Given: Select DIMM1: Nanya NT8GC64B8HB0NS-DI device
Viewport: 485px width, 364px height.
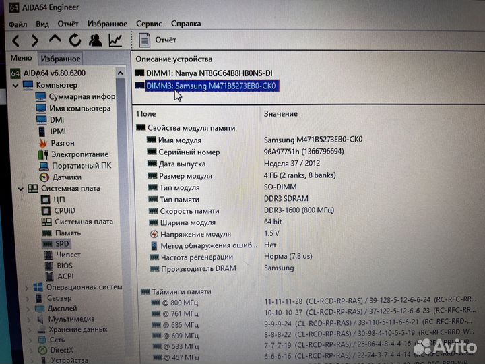Looking at the screenshot, I should 209,73.
